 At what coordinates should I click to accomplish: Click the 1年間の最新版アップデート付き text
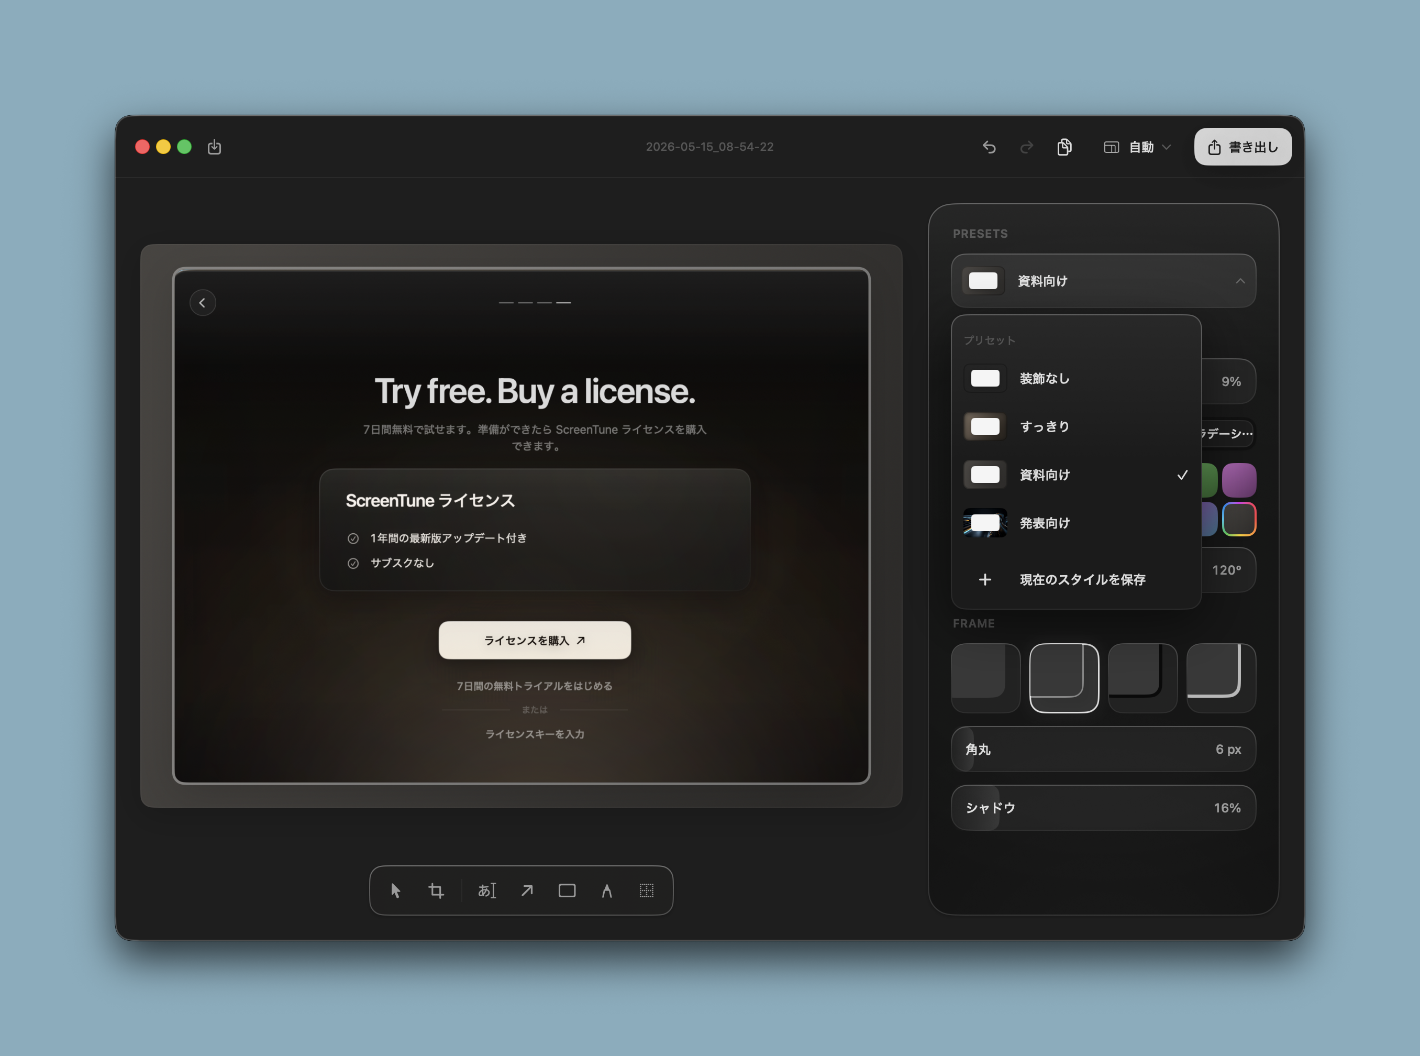click(x=448, y=538)
